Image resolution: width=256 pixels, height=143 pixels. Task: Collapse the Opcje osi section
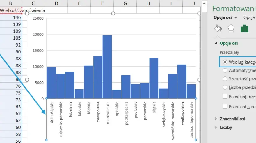pyautogui.click(x=216, y=43)
